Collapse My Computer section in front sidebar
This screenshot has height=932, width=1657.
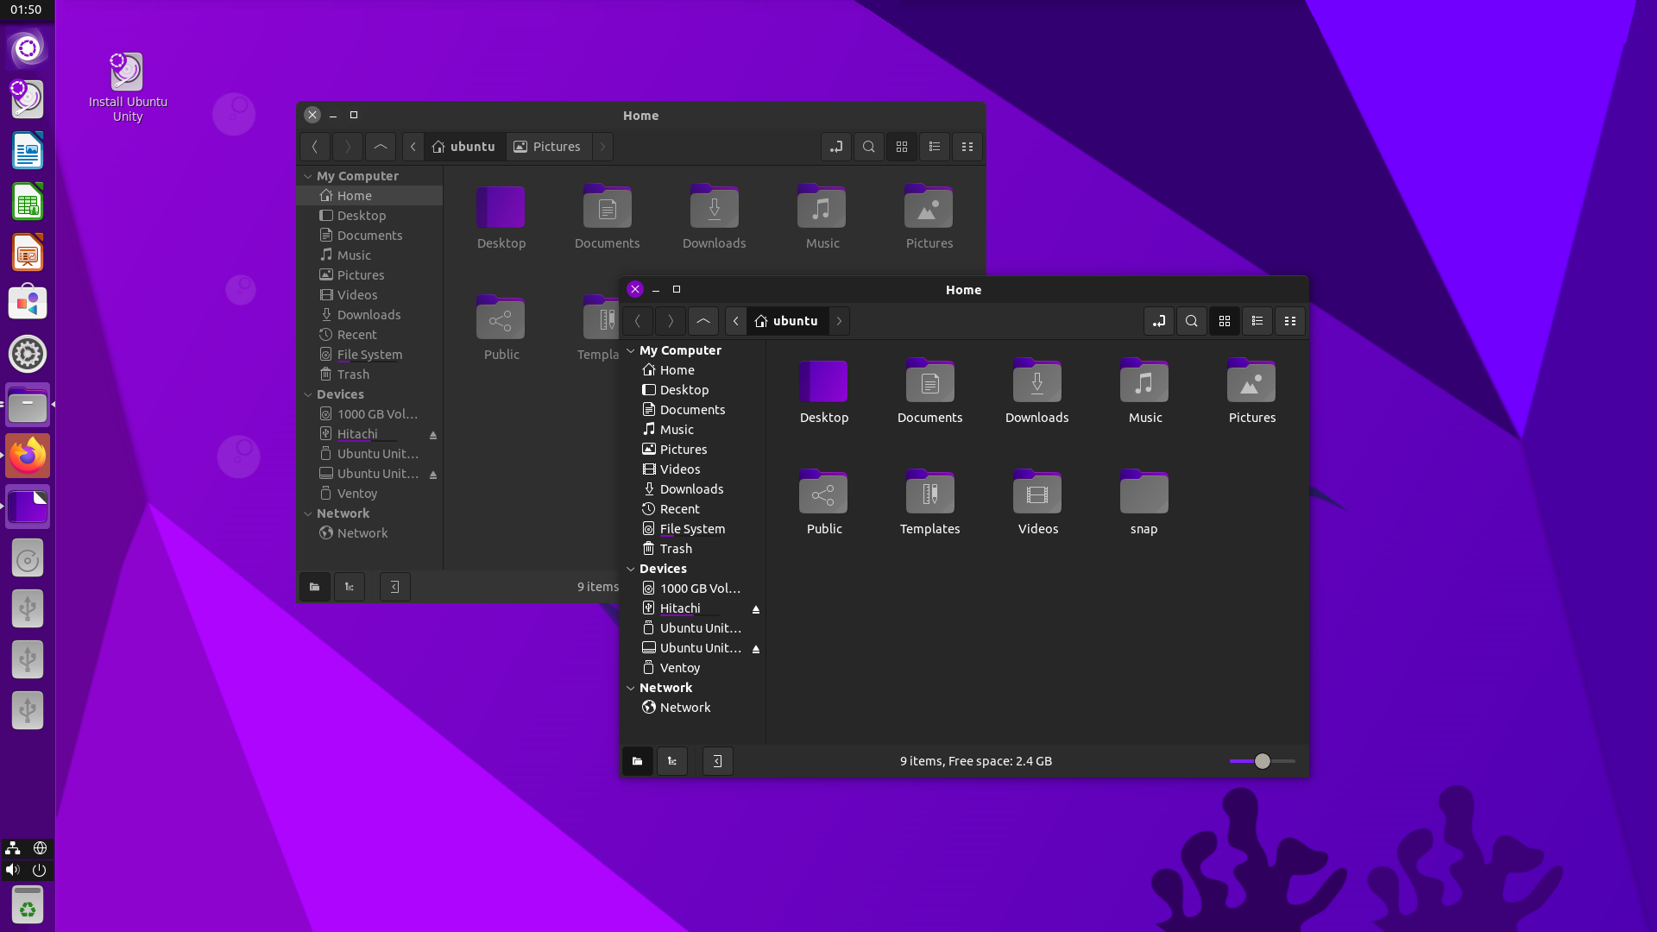(631, 350)
